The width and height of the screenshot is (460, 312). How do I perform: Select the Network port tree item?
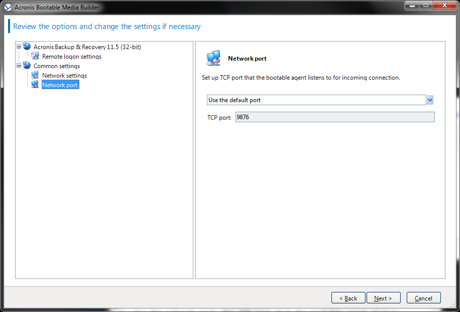60,85
